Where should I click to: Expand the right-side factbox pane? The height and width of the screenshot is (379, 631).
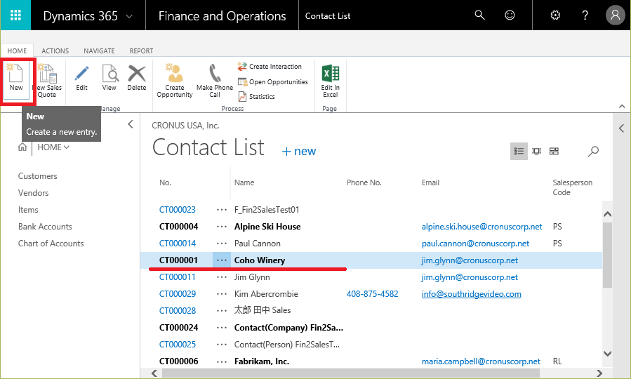point(622,128)
